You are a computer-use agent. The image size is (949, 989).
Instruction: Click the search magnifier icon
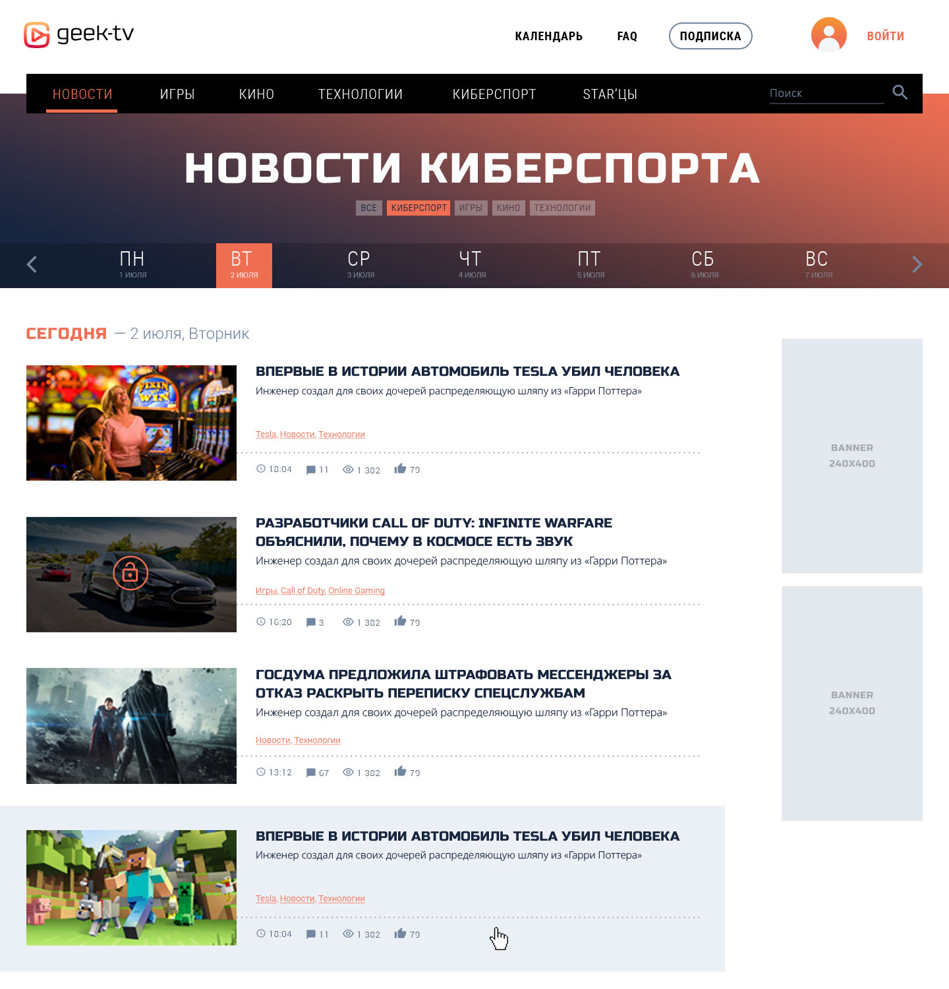click(x=900, y=93)
